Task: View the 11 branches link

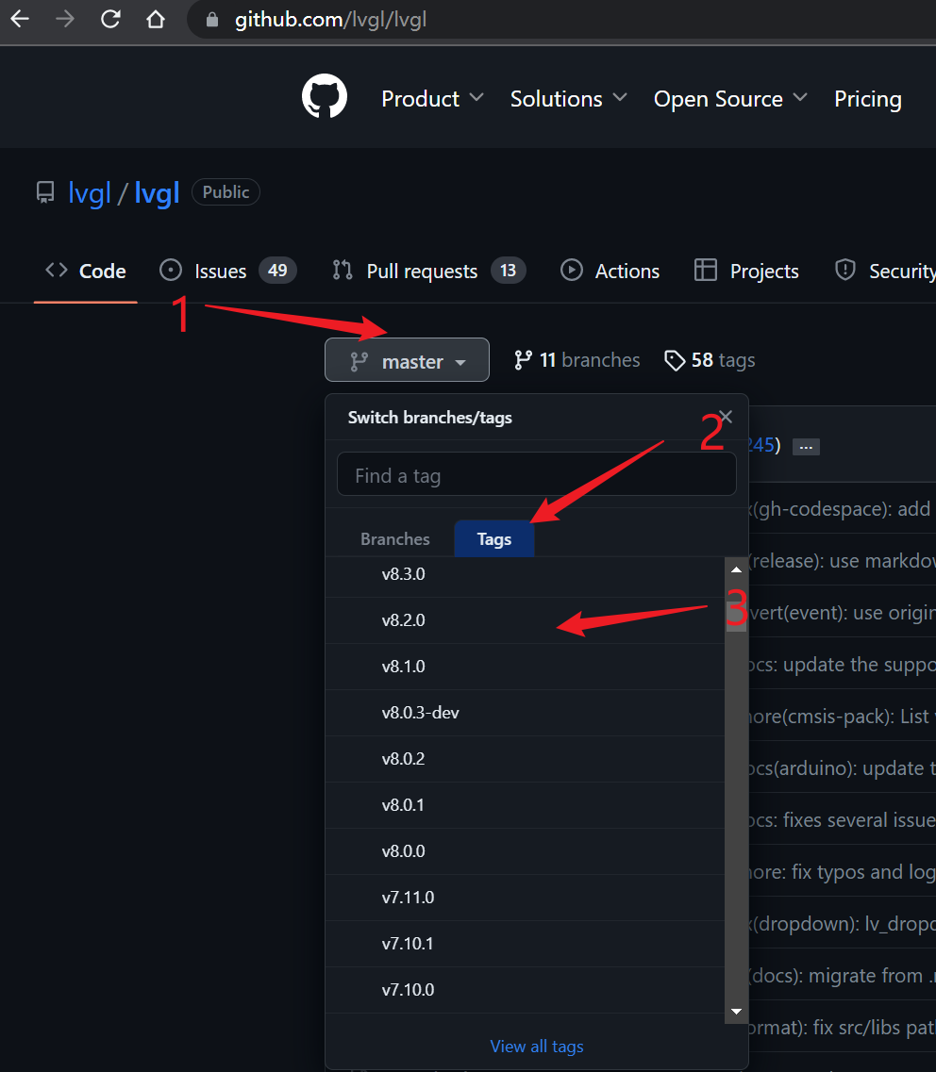Action: coord(577,360)
